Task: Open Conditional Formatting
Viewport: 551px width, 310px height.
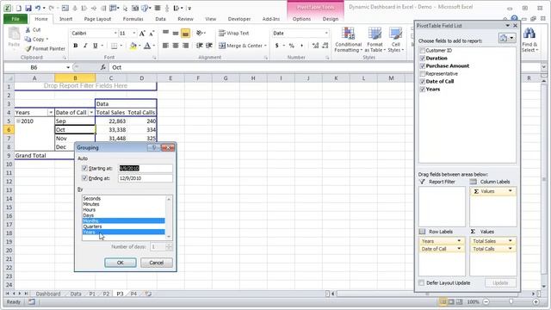Action: tap(348, 40)
